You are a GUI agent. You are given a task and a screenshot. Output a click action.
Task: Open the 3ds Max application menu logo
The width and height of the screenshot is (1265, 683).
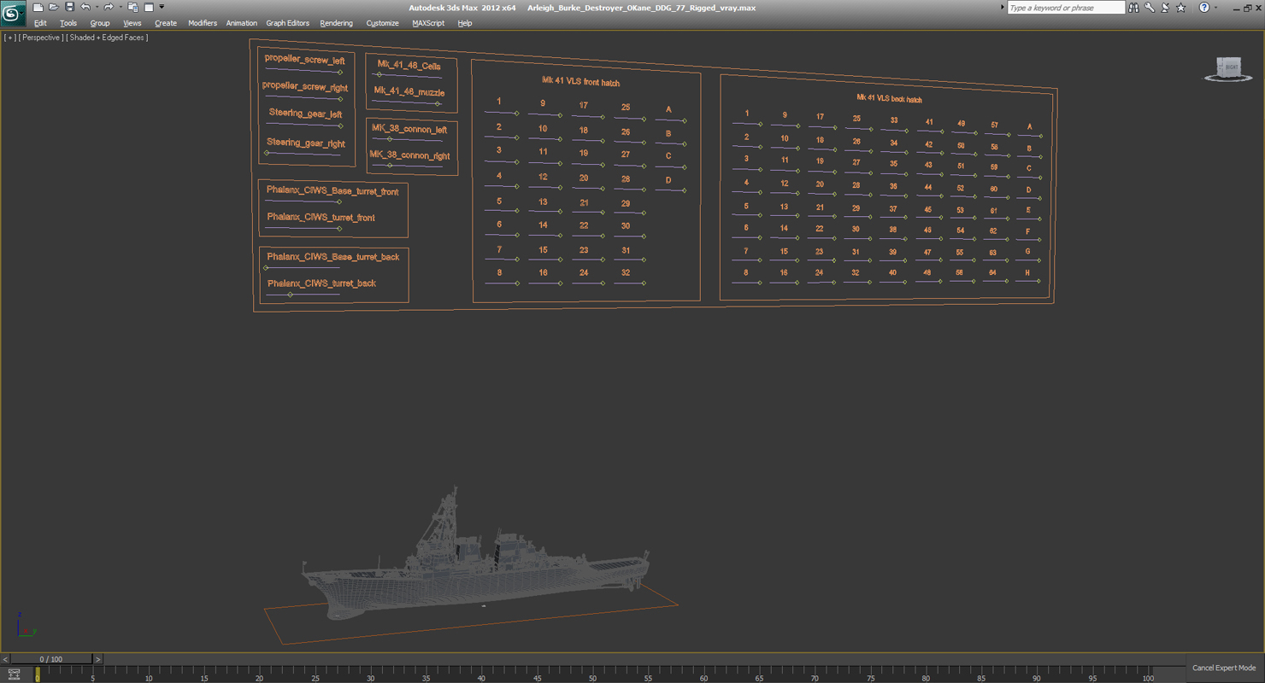[x=13, y=13]
